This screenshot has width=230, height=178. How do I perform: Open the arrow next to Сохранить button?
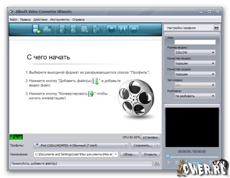coord(157,145)
